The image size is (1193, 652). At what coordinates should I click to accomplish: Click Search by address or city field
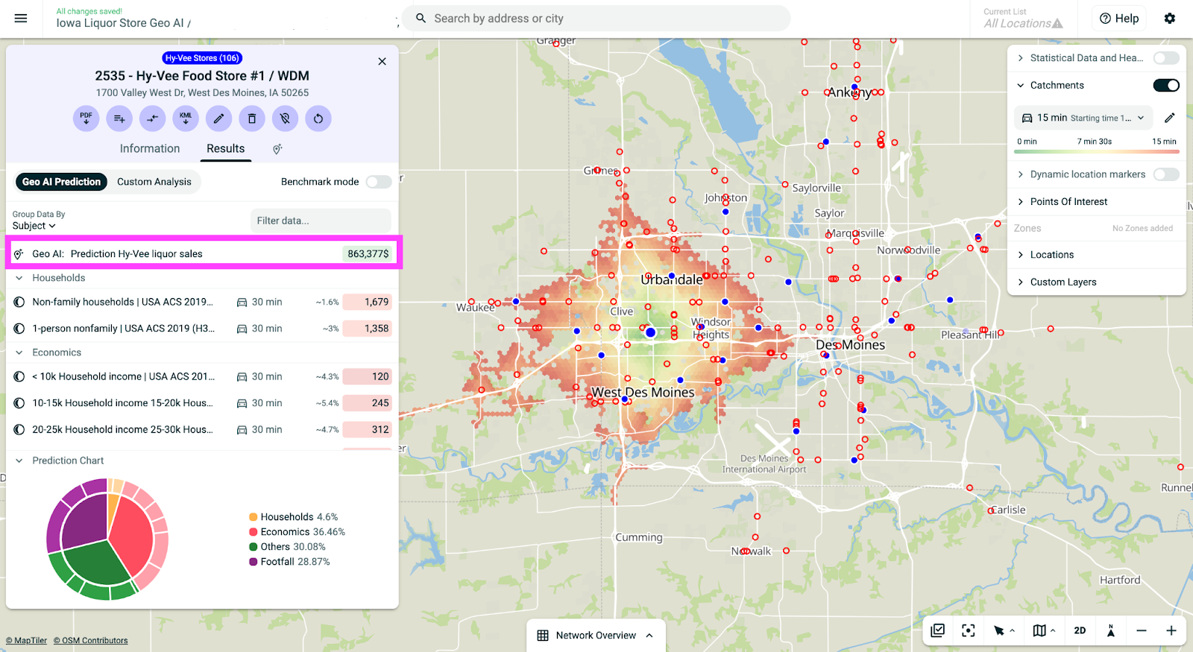[x=596, y=19]
